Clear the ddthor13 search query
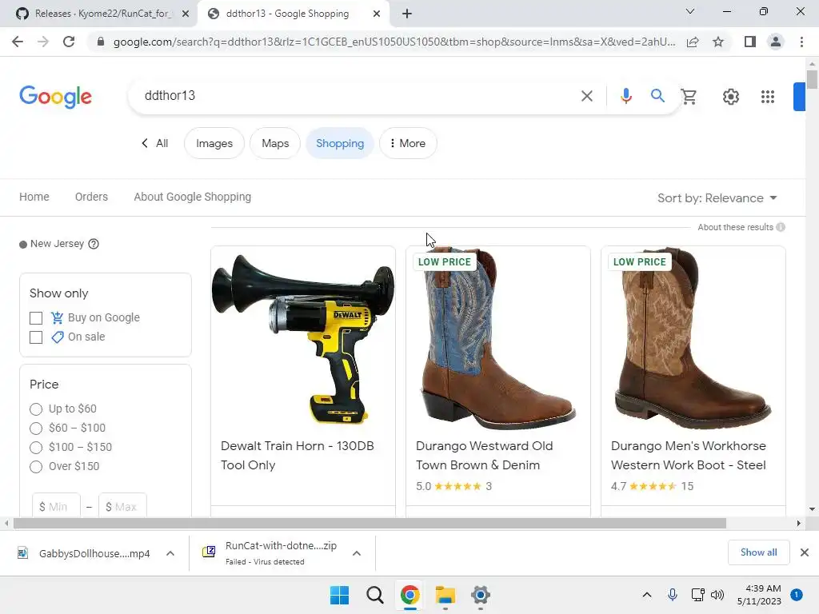Image resolution: width=819 pixels, height=614 pixels. [x=586, y=96]
